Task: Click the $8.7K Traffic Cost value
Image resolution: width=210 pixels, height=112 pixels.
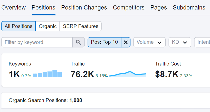Action: (x=167, y=74)
